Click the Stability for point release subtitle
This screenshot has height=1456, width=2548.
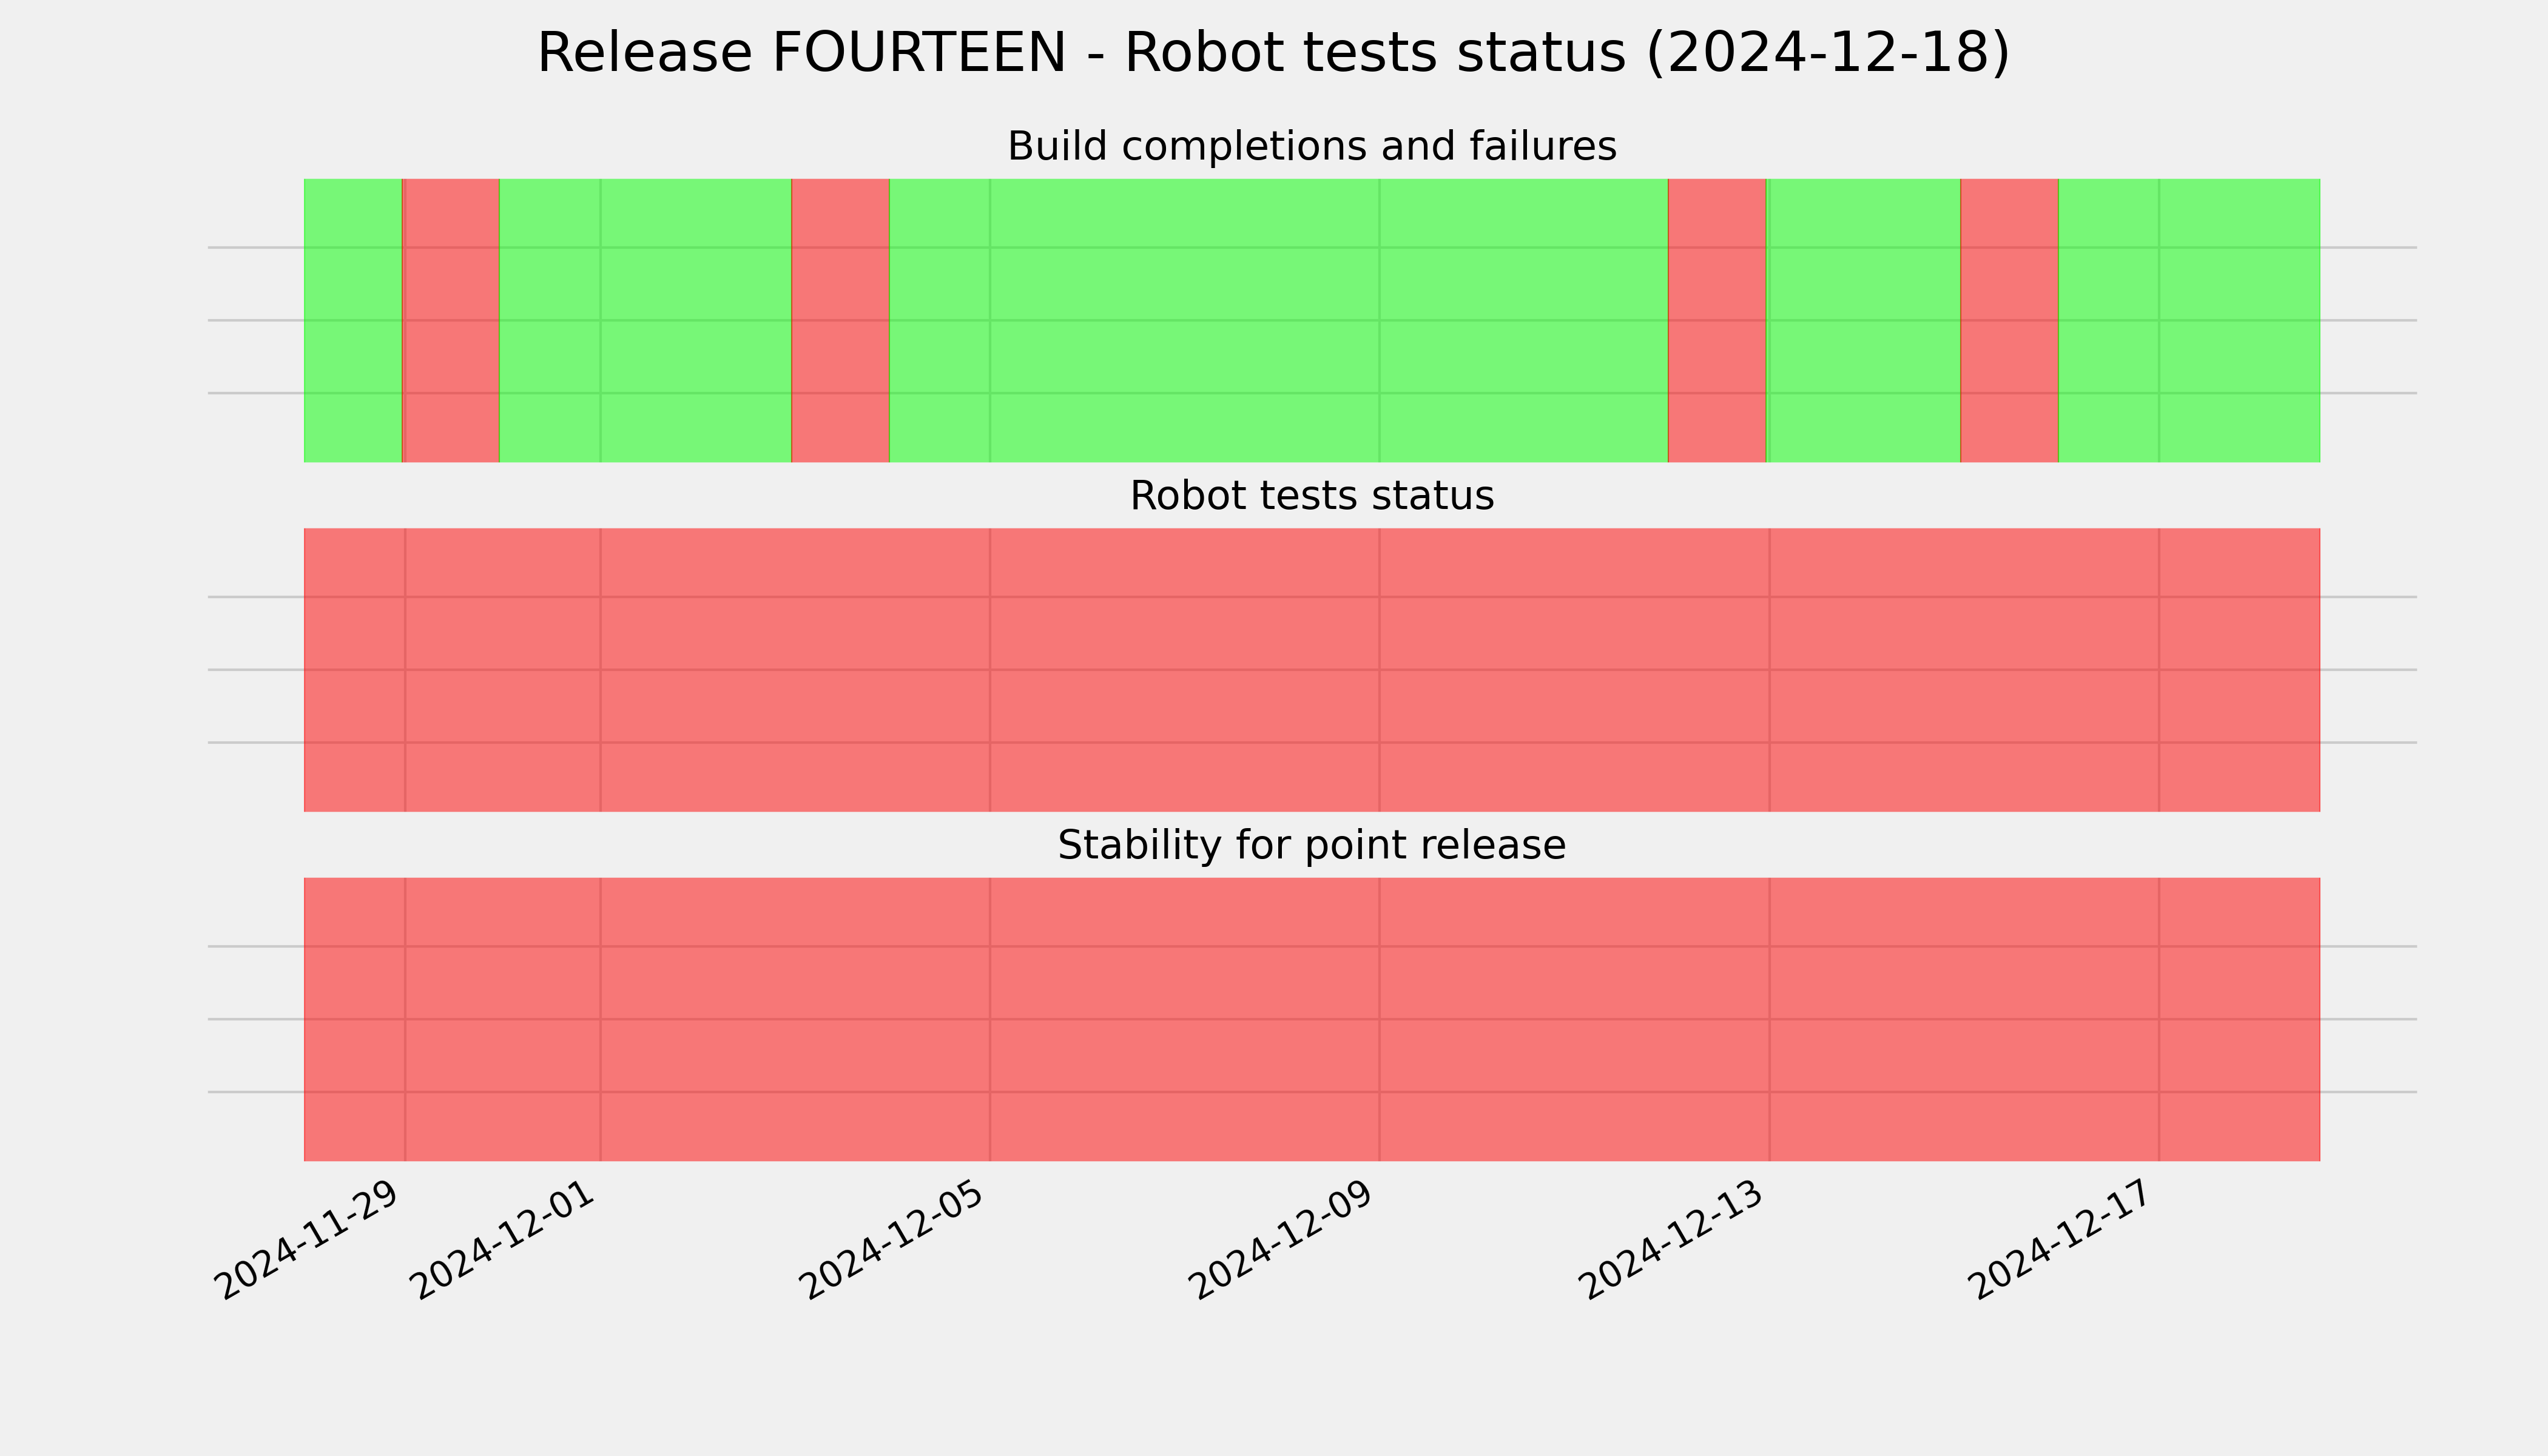click(x=1311, y=845)
